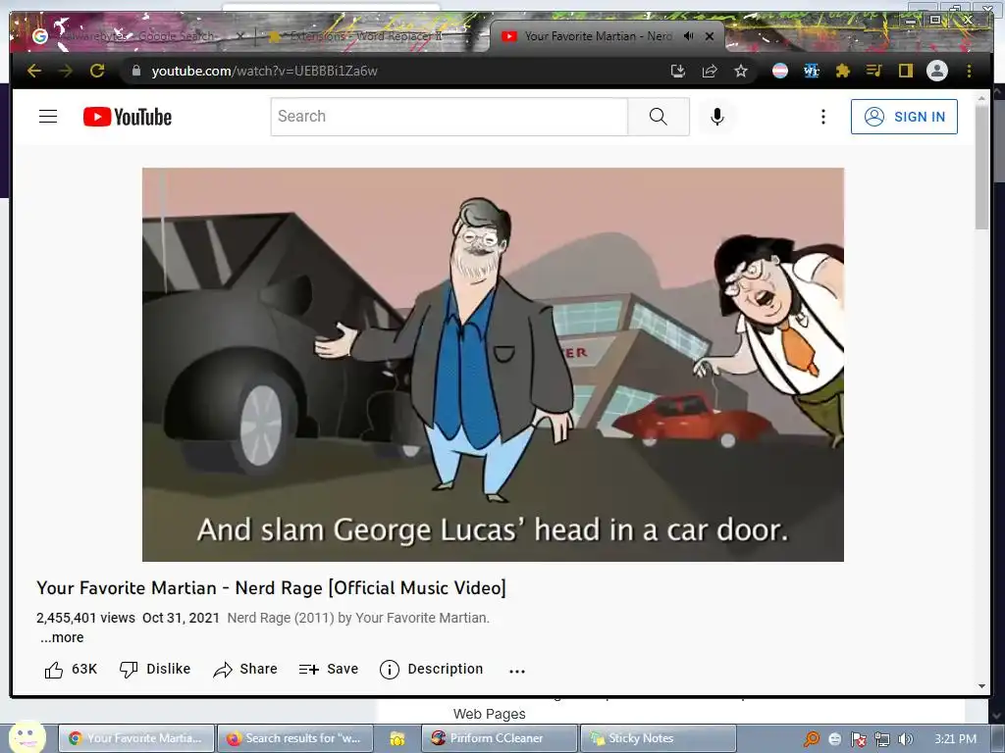Open the YouTube hamburger guide menu
This screenshot has height=753, width=1005.
[x=48, y=117]
